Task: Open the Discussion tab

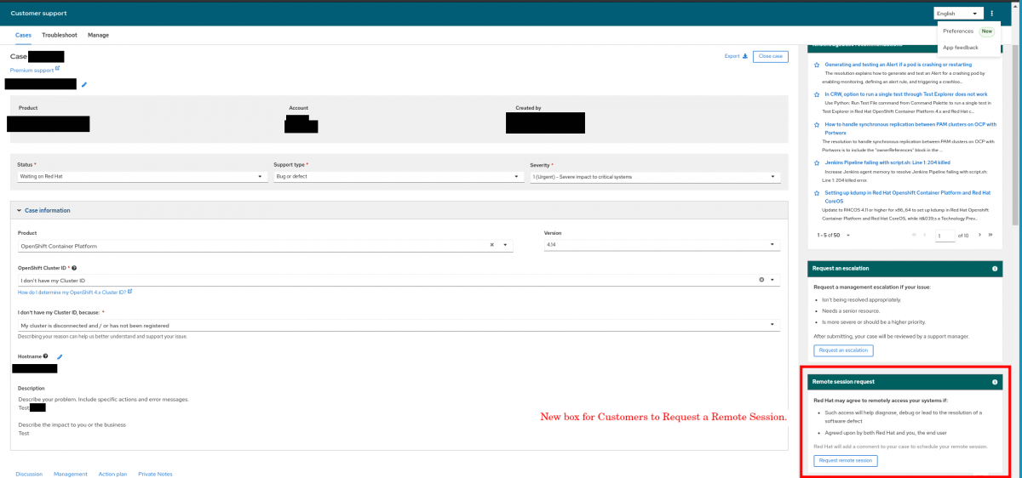Action: click(x=29, y=474)
